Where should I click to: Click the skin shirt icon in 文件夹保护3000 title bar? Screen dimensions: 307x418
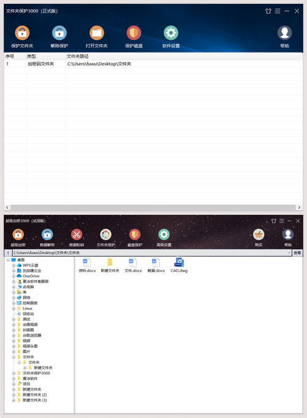pos(268,11)
